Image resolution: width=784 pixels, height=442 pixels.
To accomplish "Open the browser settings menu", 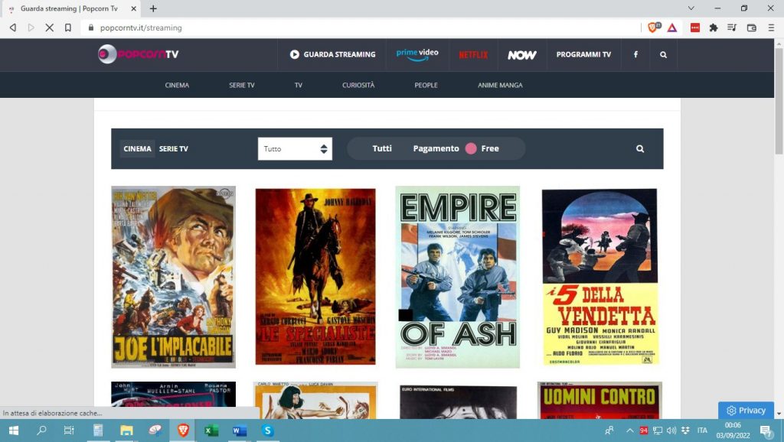I will [x=772, y=28].
